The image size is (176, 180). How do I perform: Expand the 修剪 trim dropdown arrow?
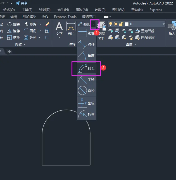coord(40,24)
